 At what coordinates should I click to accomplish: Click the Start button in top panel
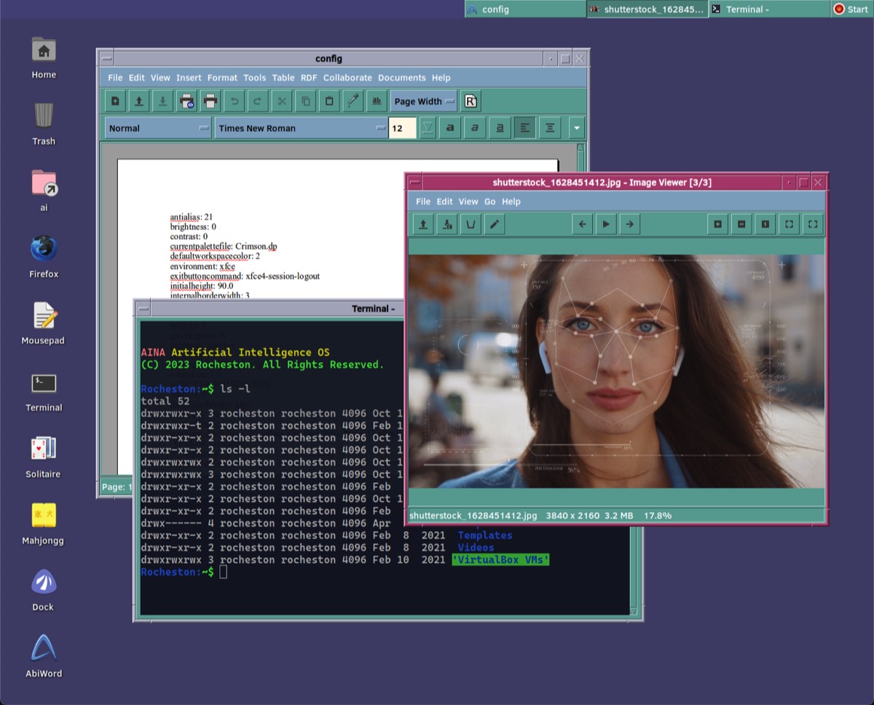851,9
